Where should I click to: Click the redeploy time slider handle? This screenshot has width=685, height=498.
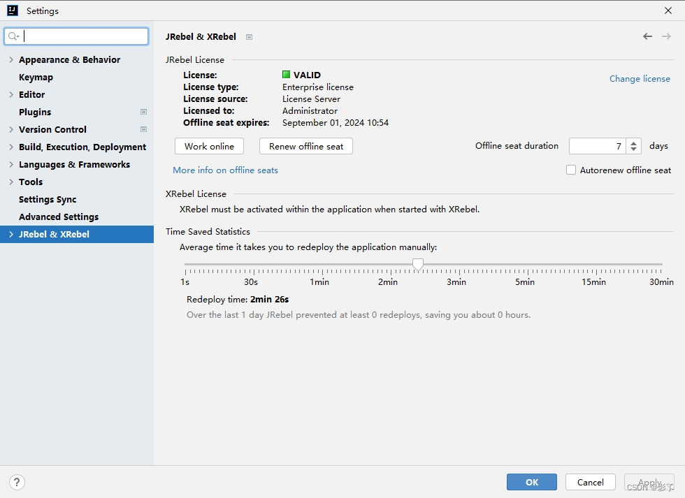click(x=418, y=265)
